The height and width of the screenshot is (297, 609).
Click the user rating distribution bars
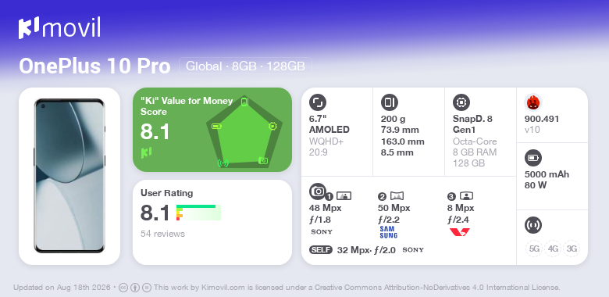coord(198,213)
